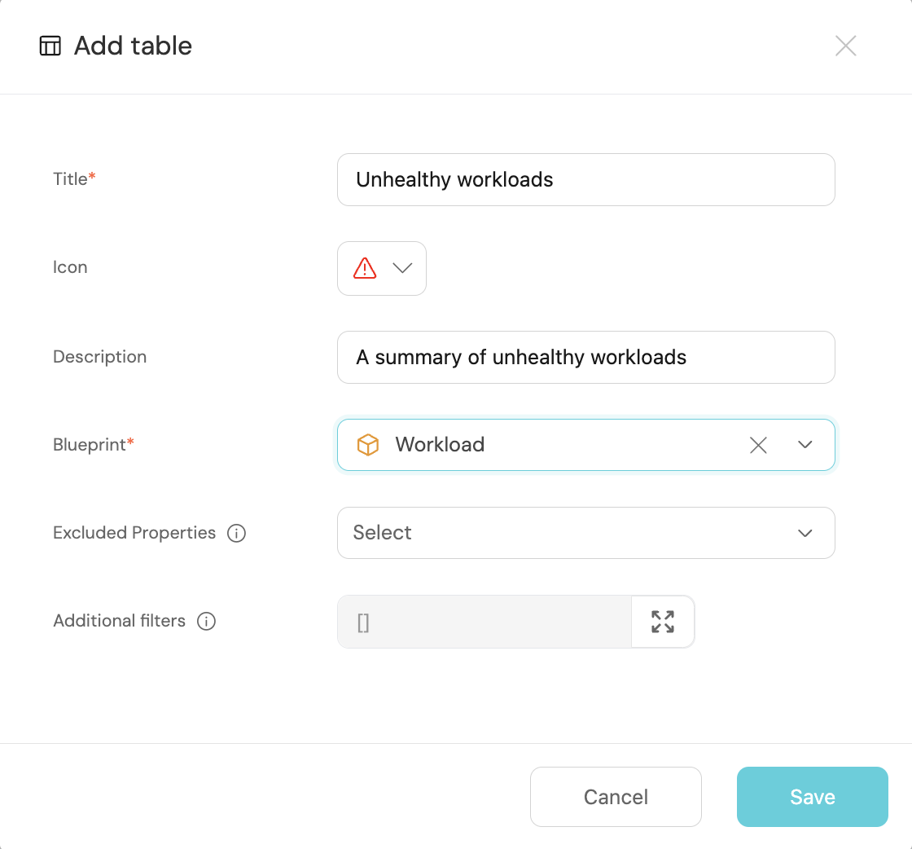Click the orange Workload cube icon
The width and height of the screenshot is (912, 849).
tap(368, 445)
